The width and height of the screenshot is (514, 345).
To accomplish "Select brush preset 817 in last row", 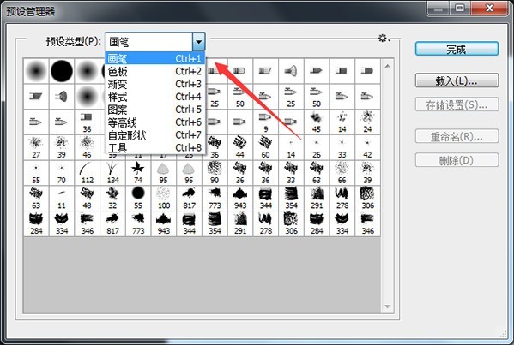I will click(x=112, y=223).
